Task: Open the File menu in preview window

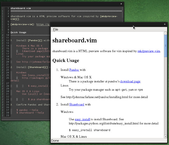Action: click(55, 30)
